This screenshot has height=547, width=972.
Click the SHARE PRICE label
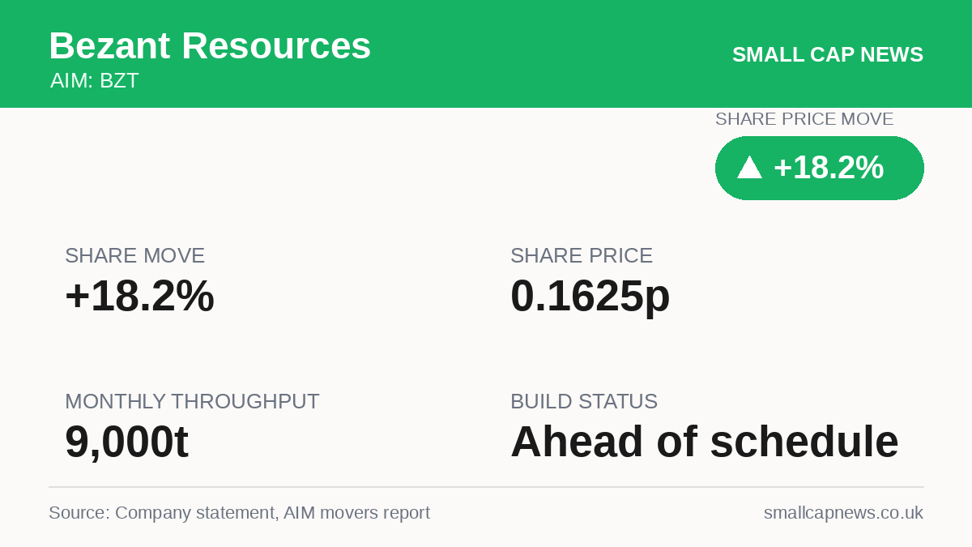coord(582,255)
